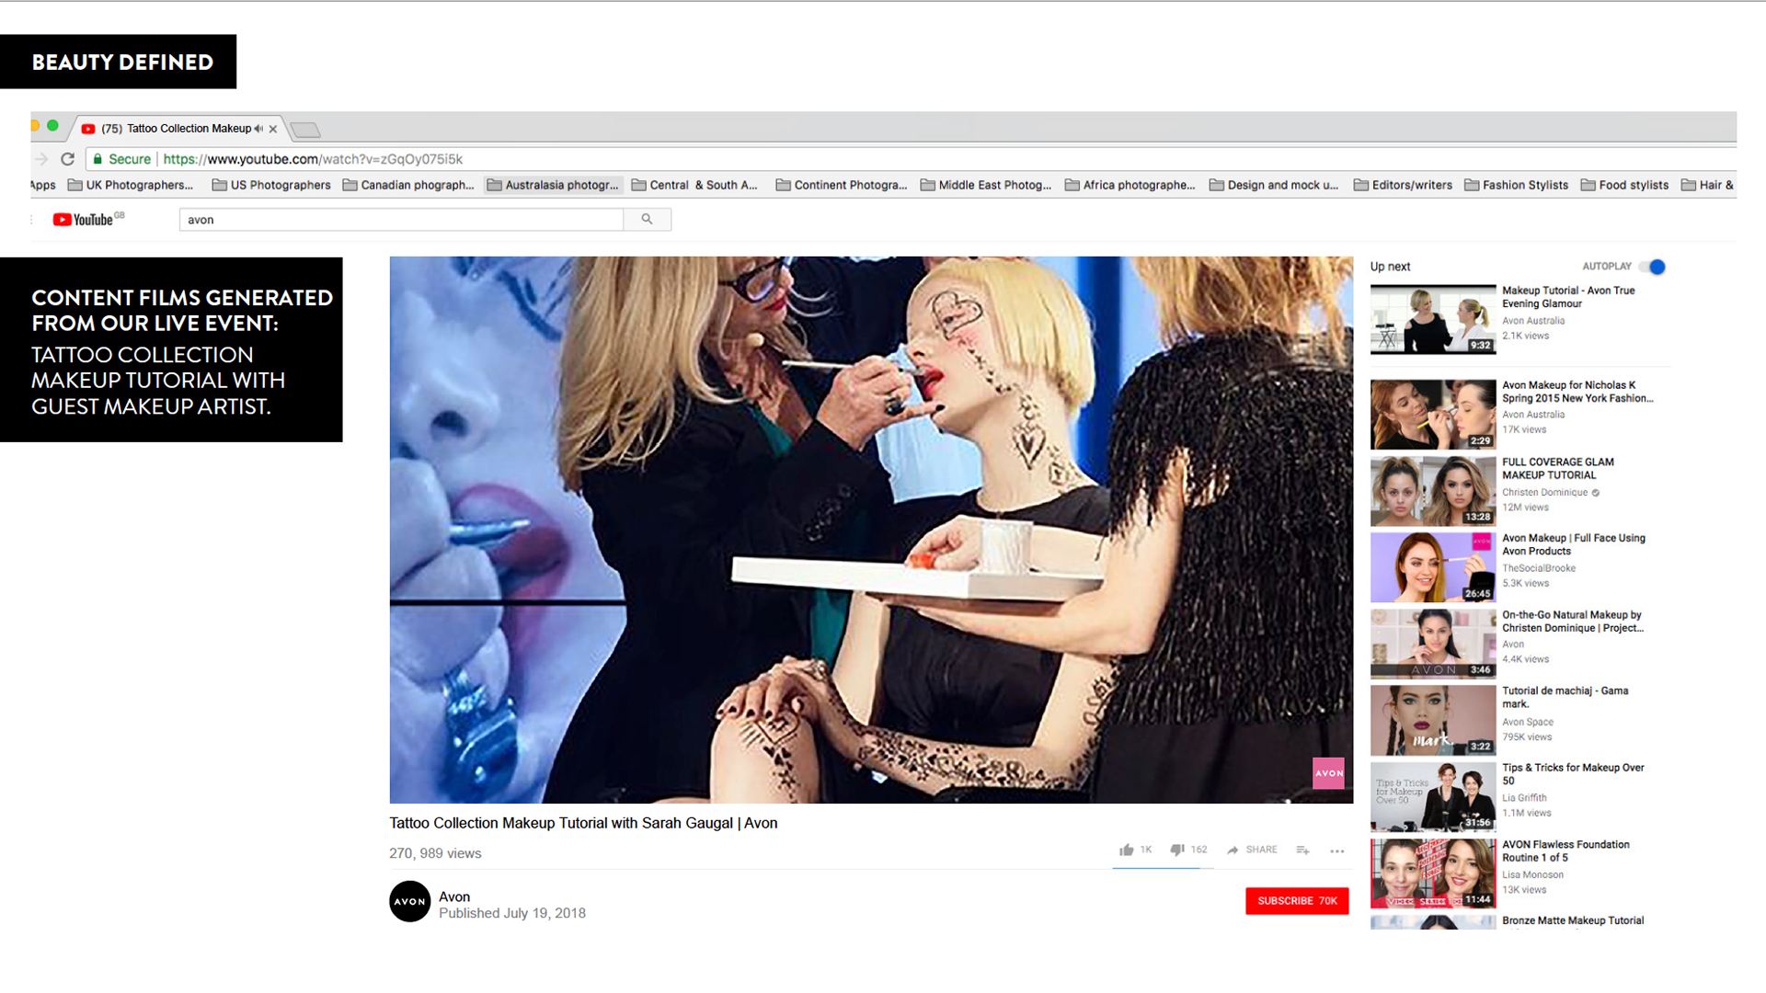Click the thumbs down dislike icon
The width and height of the screenshot is (1766, 993).
(x=1176, y=850)
